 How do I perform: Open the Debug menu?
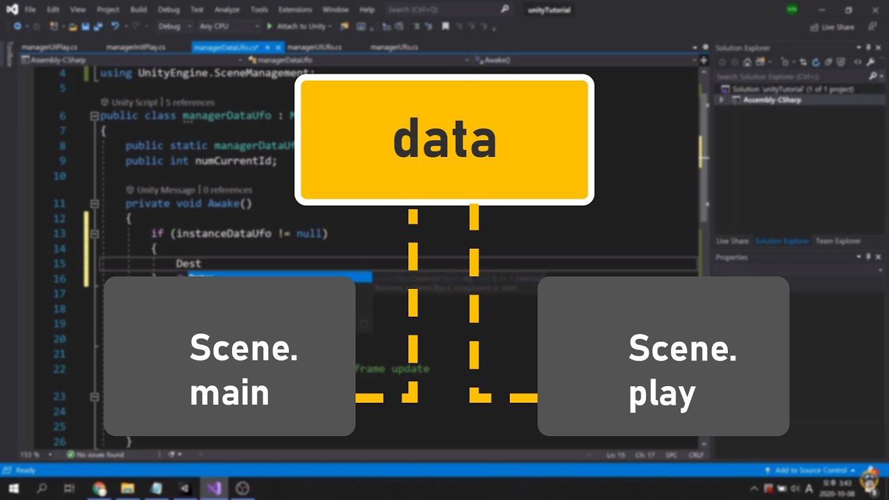point(168,10)
